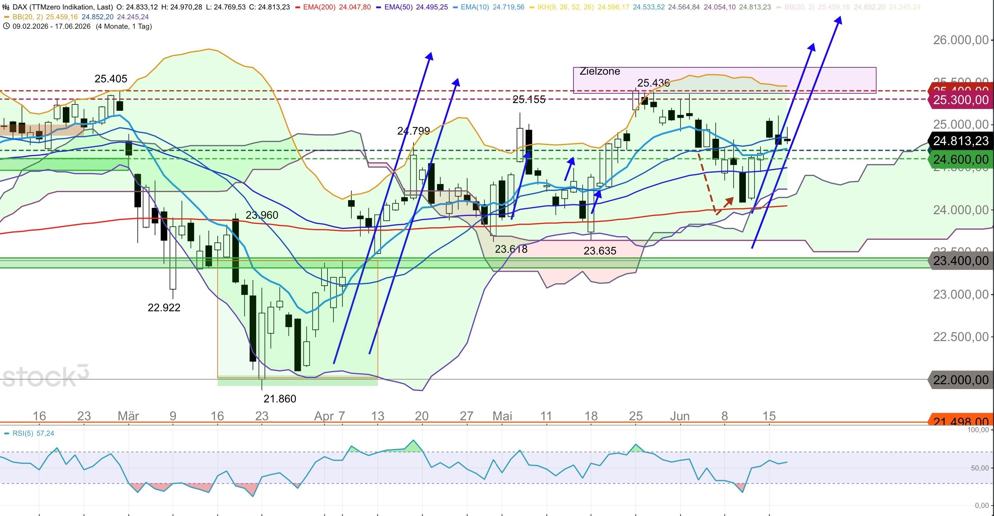Image resolution: width=994 pixels, height=516 pixels.
Task: Click the 25.436 high annotation
Action: (653, 83)
